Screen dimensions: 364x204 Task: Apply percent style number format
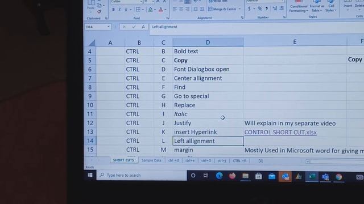(x=260, y=9)
